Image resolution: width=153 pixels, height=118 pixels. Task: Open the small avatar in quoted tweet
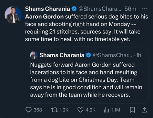coord(34,55)
